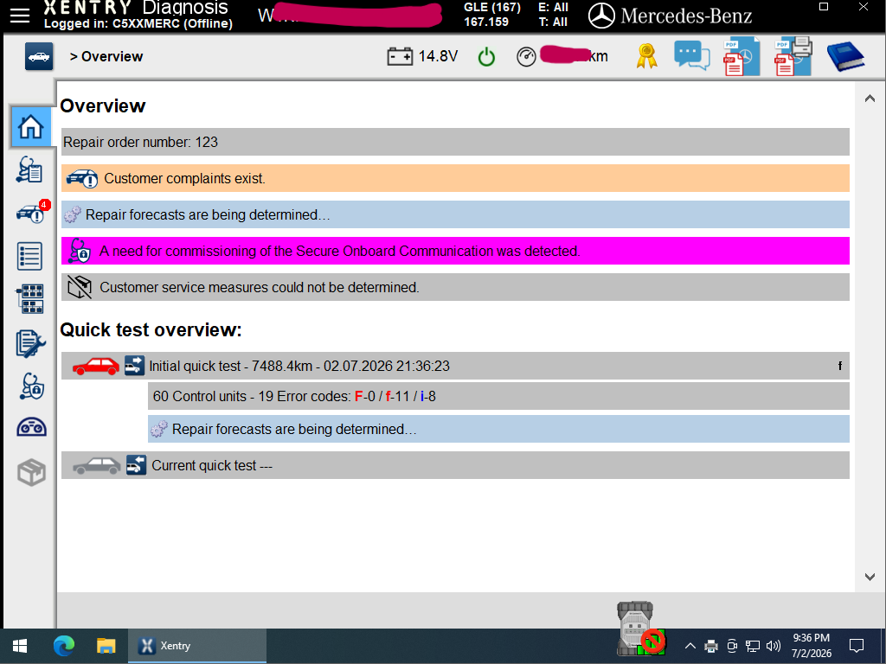The image size is (886, 664).
Task: Open the Customer complaints exist notice
Action: tap(455, 178)
